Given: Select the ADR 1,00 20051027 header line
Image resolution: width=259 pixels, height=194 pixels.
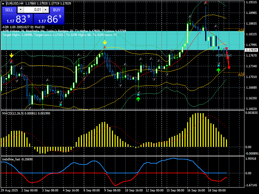Looking at the screenshot, I should (x=23, y=27).
